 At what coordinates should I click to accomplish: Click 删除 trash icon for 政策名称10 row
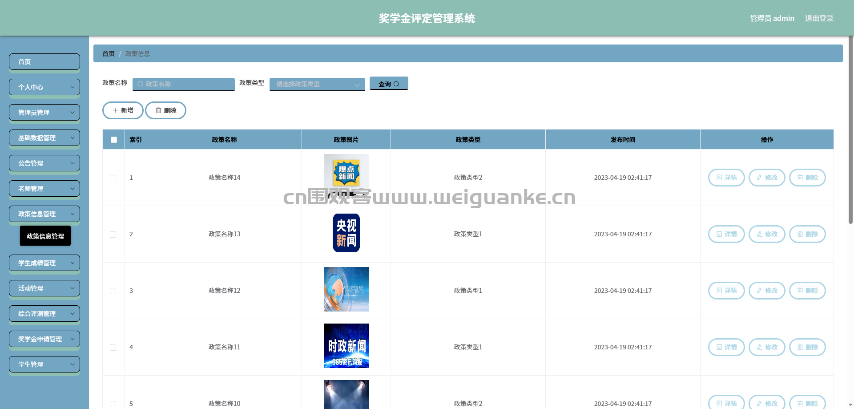coord(800,404)
